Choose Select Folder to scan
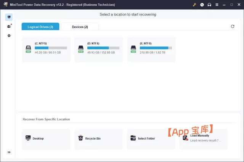 [151, 138]
